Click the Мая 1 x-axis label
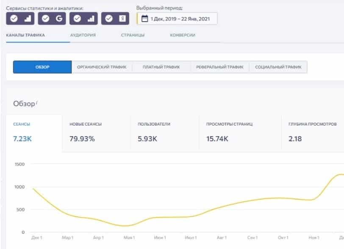The height and width of the screenshot is (249, 344). (x=129, y=238)
